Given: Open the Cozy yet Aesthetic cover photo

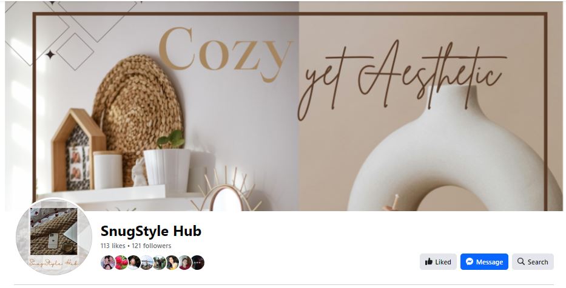Looking at the screenshot, I should pos(284,106).
